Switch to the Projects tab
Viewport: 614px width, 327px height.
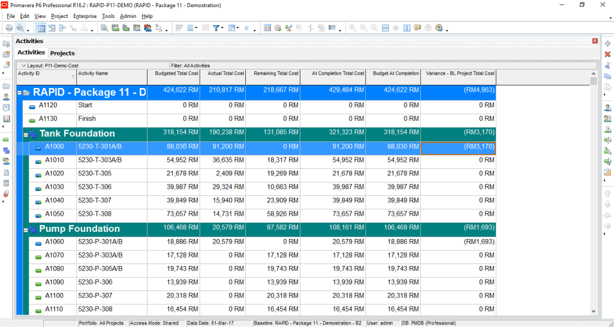pos(62,53)
